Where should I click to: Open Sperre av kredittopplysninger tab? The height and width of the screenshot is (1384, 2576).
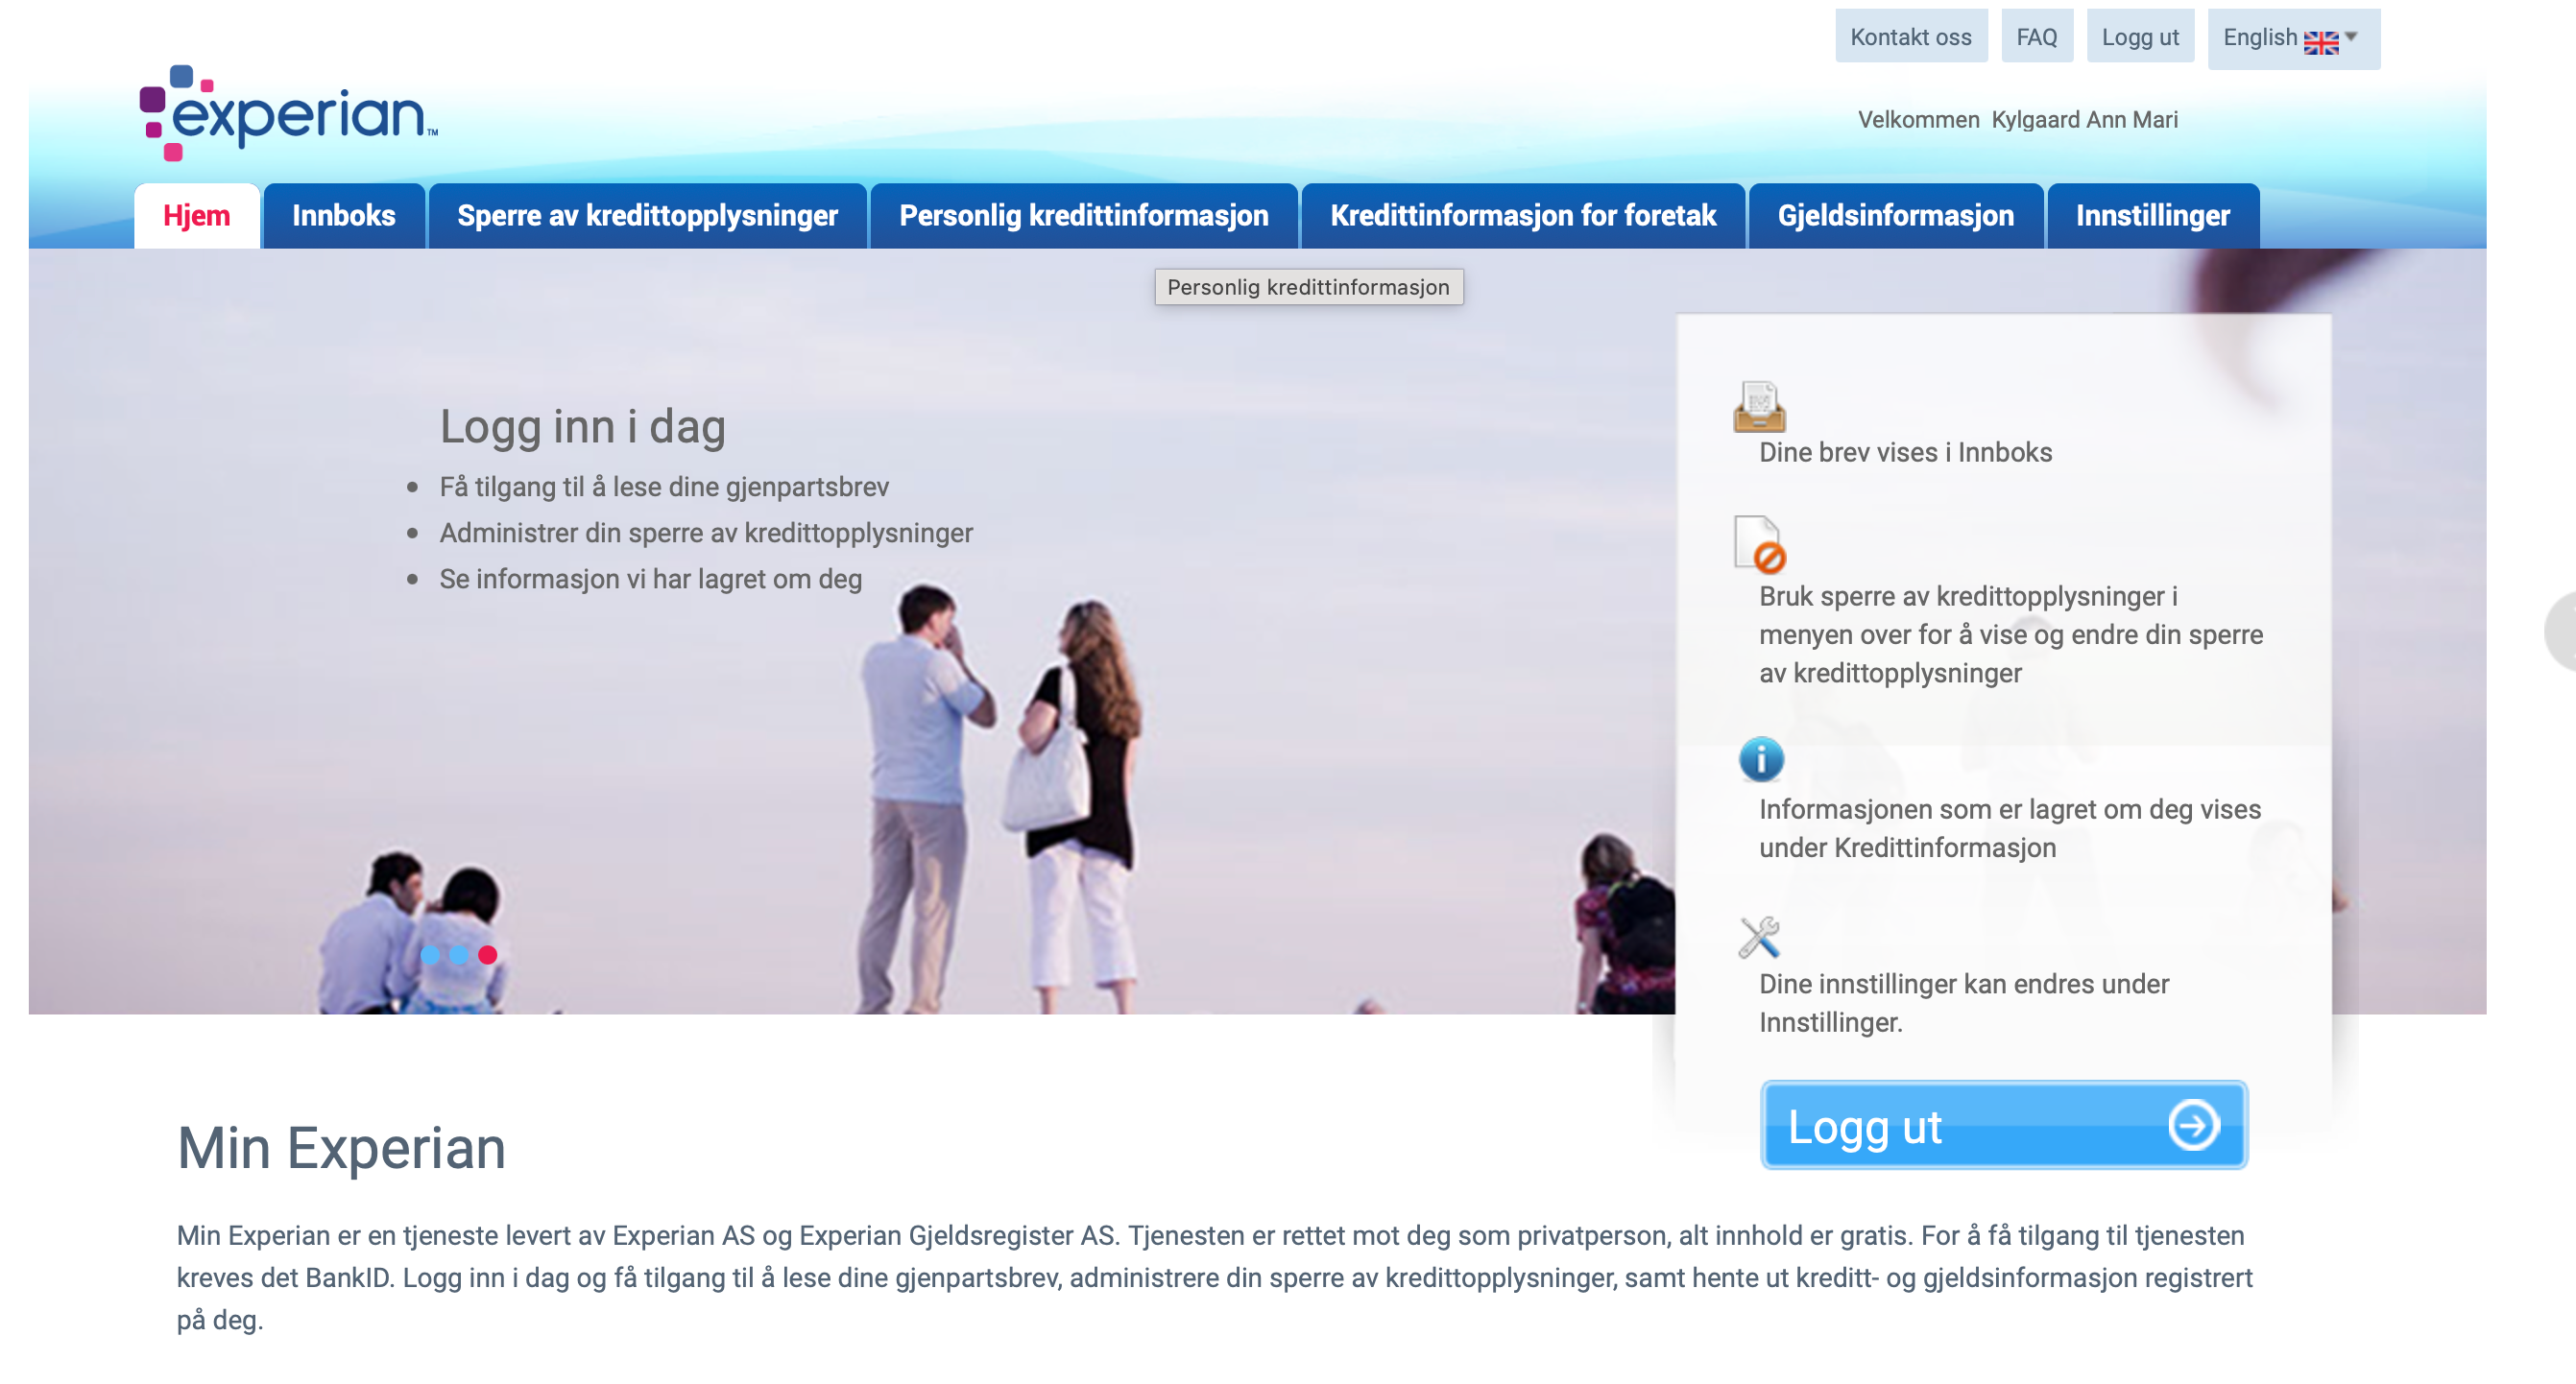tap(647, 216)
